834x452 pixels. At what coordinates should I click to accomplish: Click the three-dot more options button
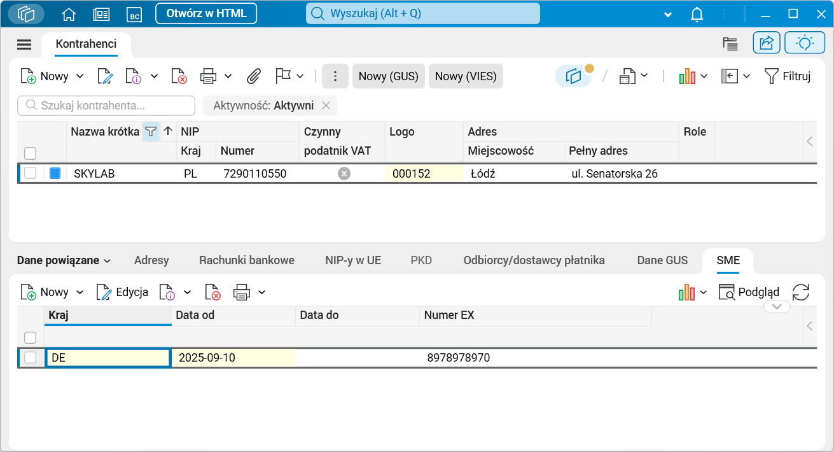335,76
